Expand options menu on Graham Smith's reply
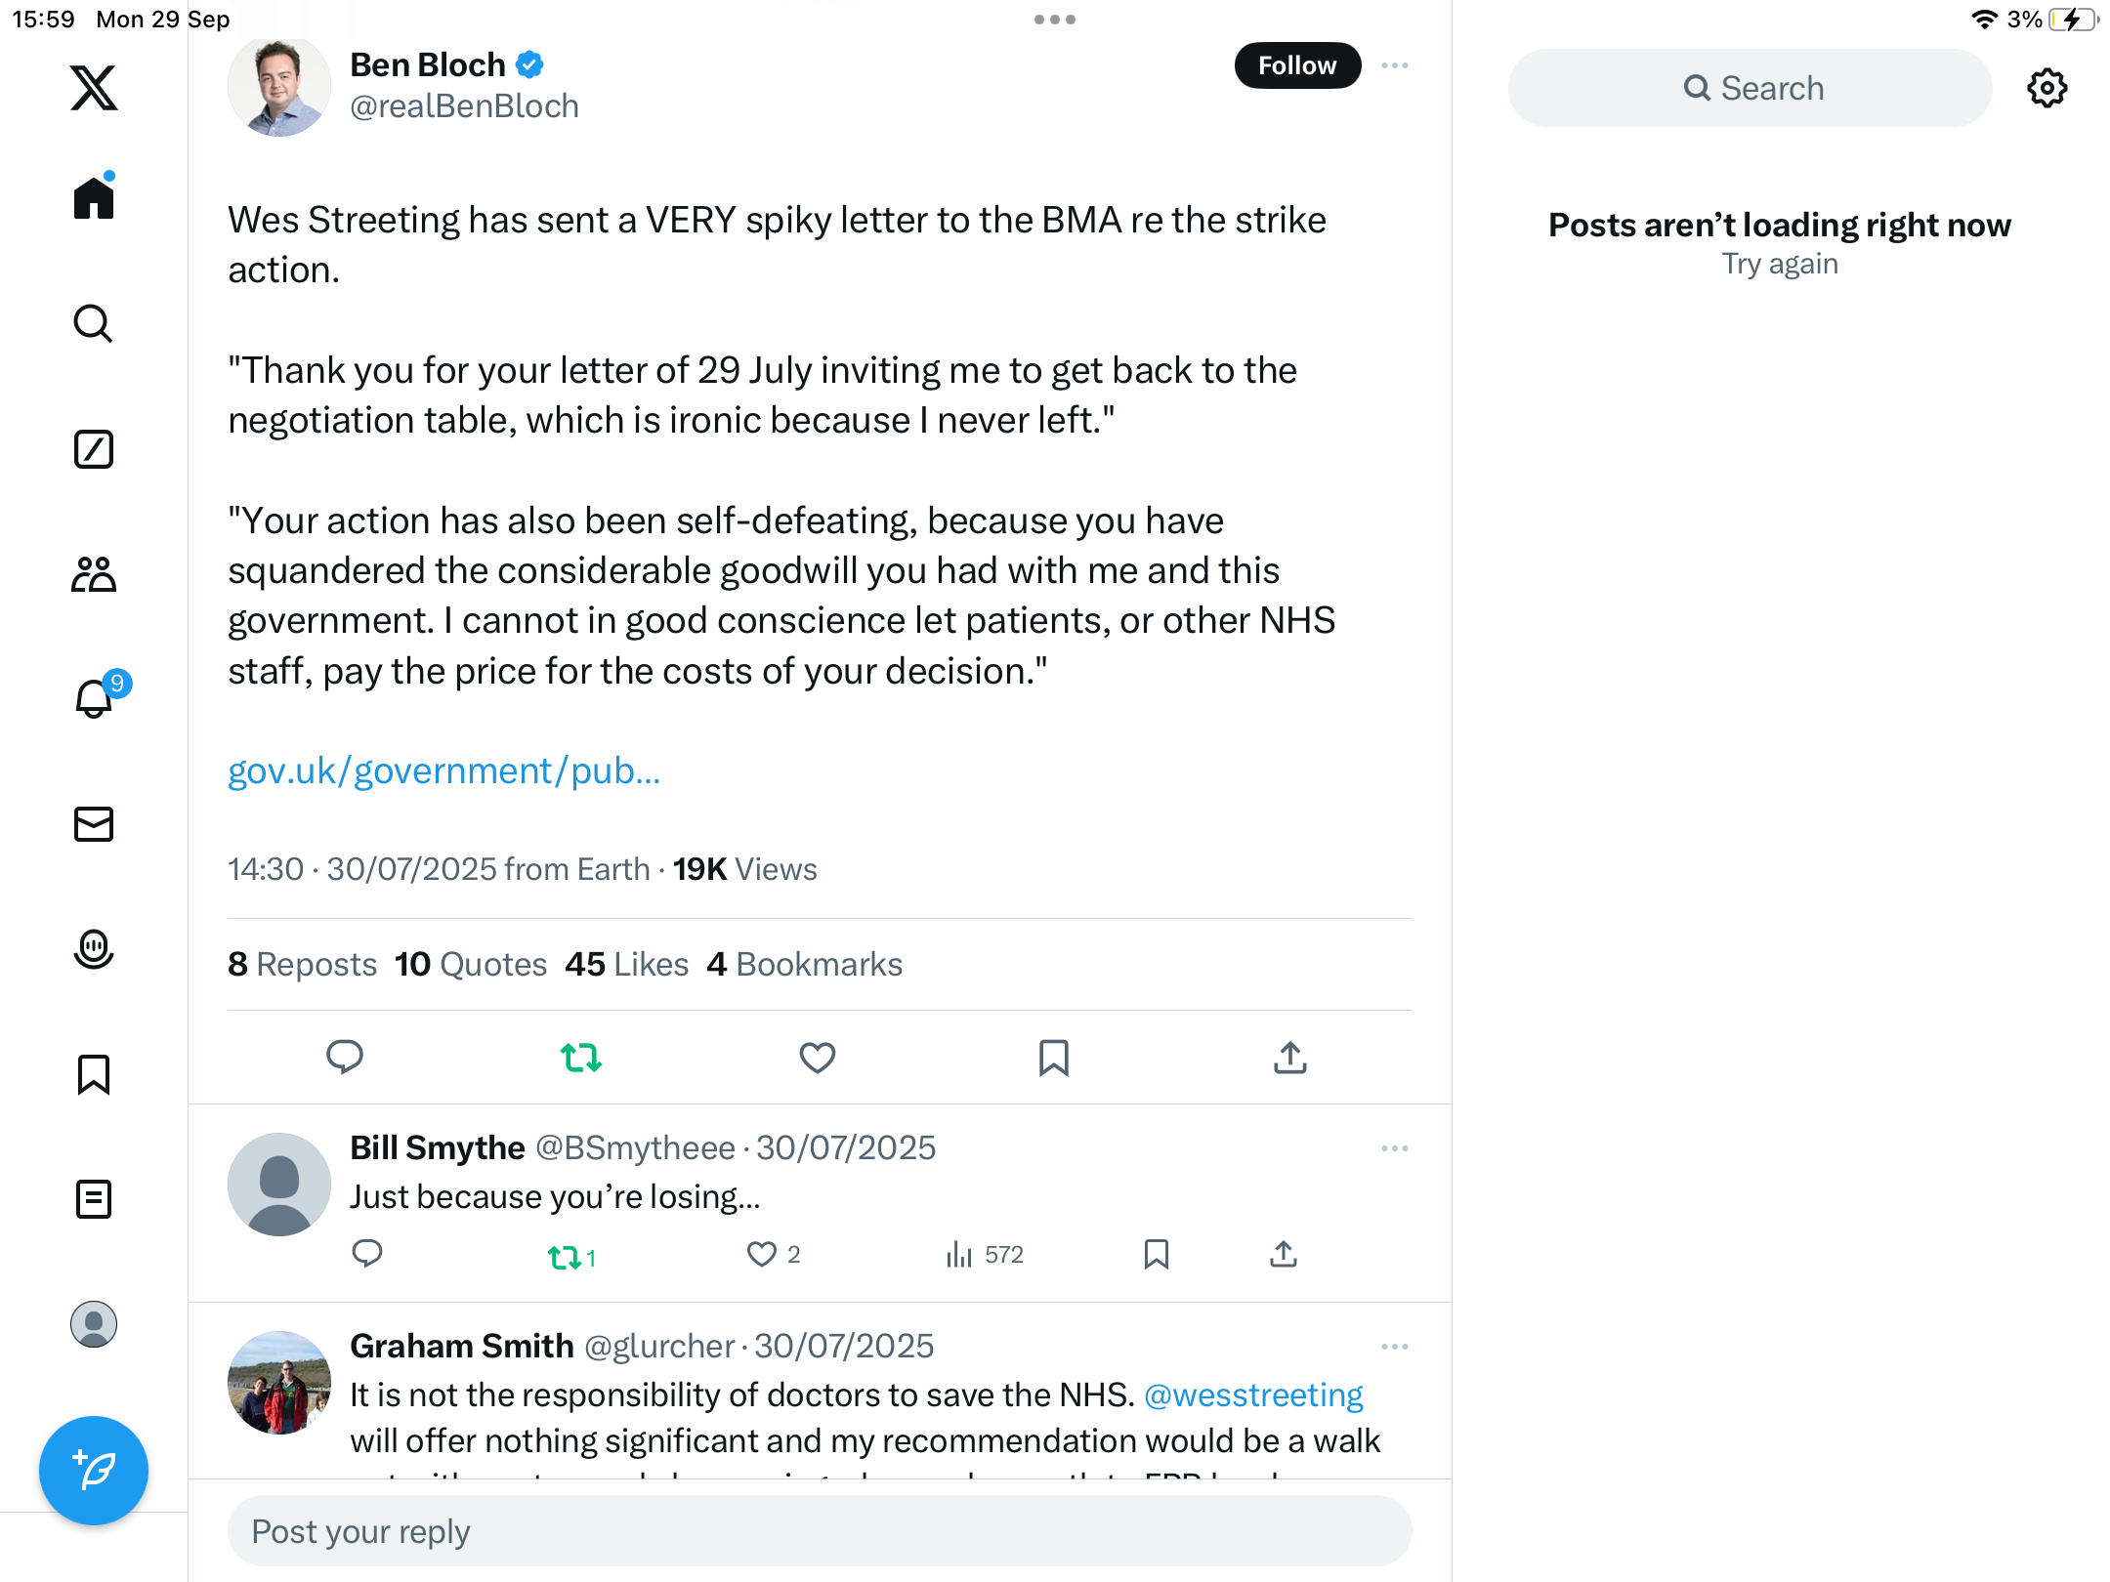 [1395, 1347]
